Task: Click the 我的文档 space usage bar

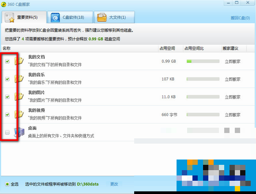Action: tap(203, 61)
